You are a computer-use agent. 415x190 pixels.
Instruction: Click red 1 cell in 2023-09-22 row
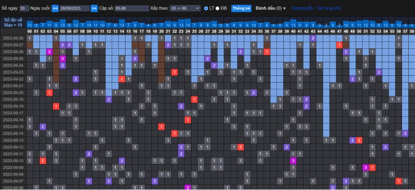click(x=122, y=79)
